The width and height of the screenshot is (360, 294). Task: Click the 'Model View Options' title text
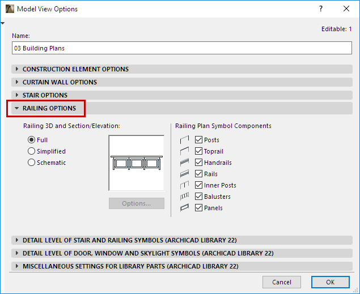(x=47, y=9)
